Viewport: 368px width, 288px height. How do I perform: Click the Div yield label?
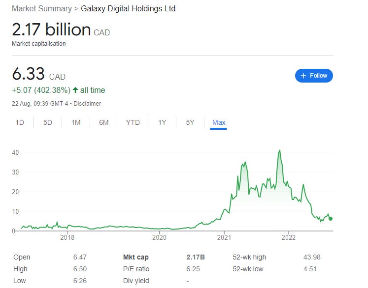coord(136,281)
